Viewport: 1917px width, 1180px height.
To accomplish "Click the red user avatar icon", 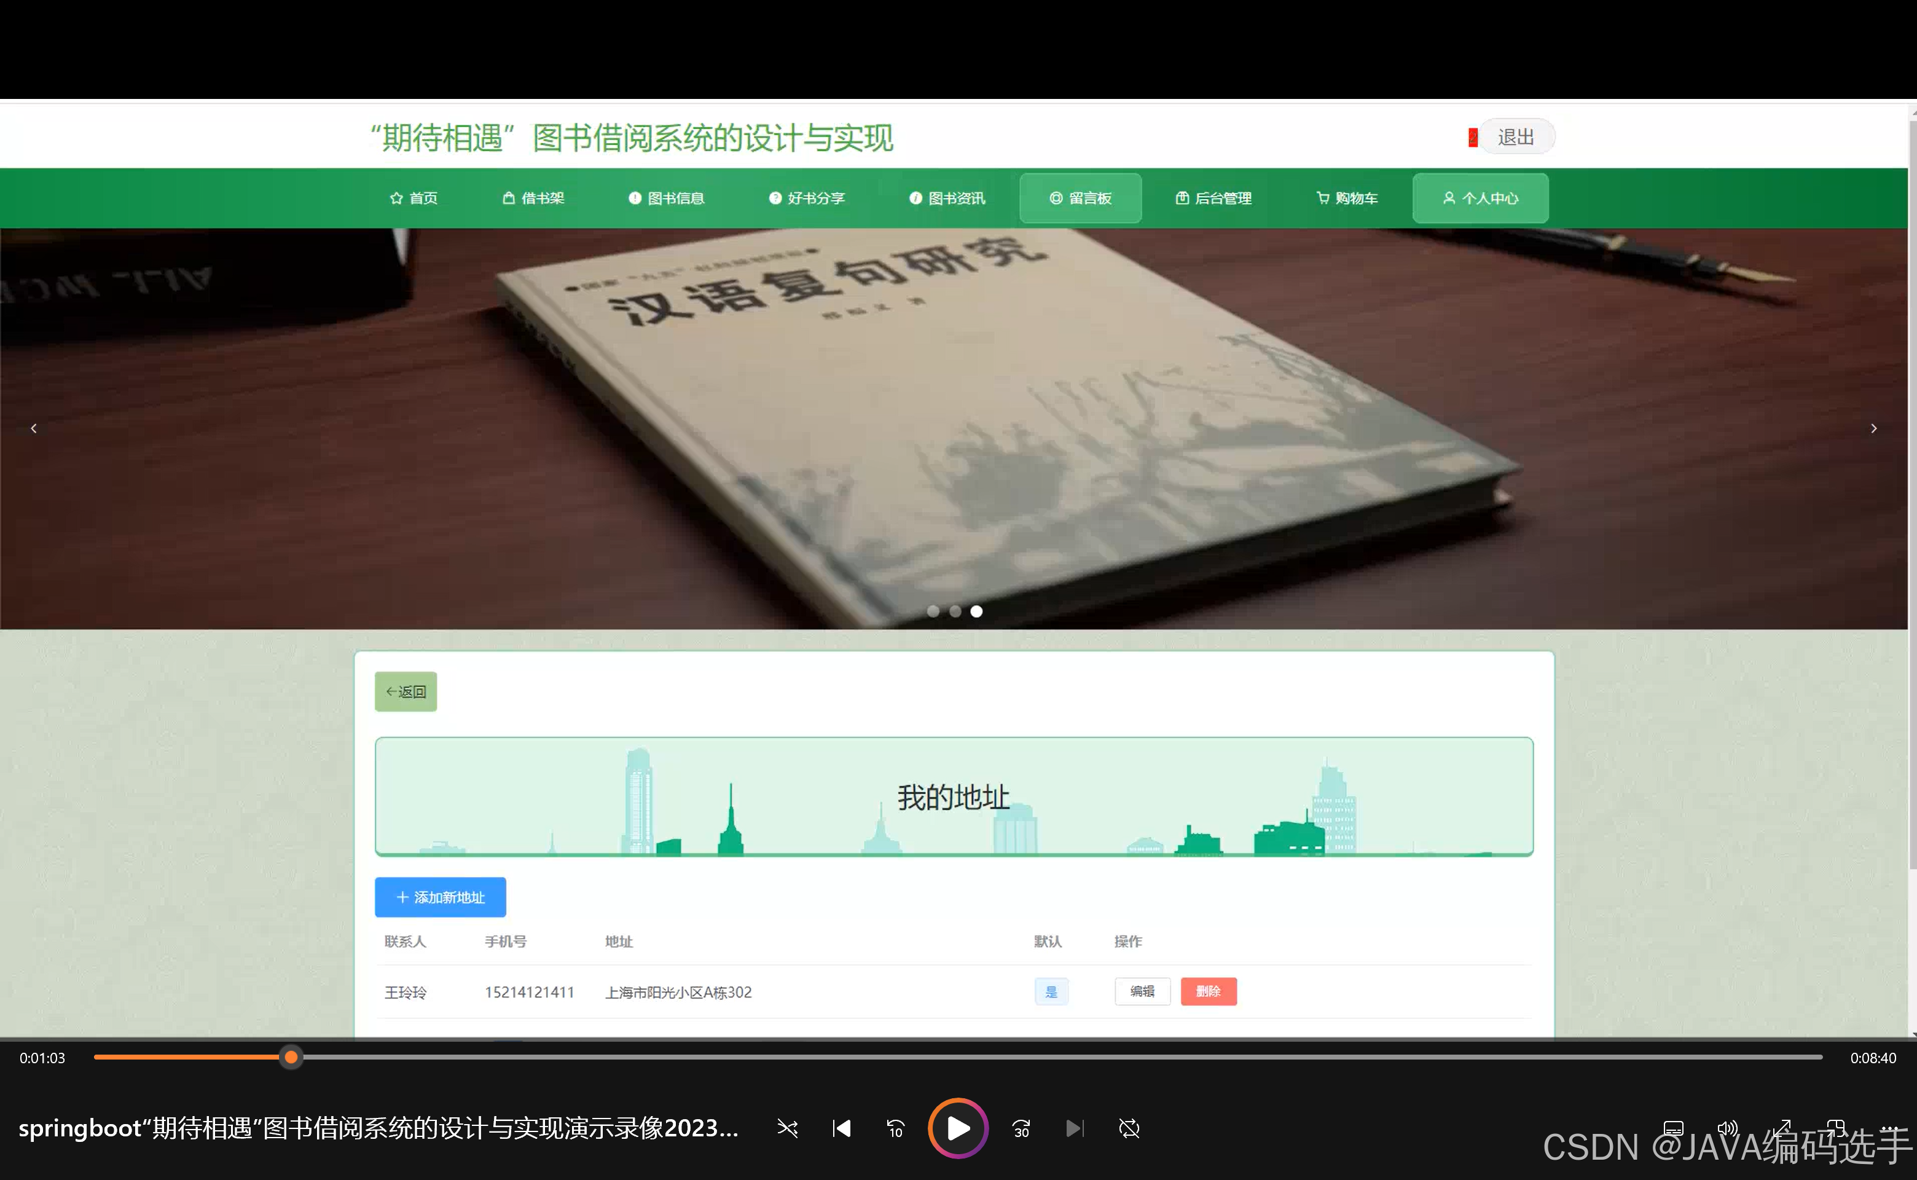I will coord(1472,137).
